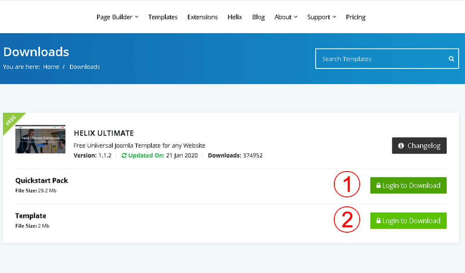The width and height of the screenshot is (465, 273).
Task: Click the download count 374952
Action: pyautogui.click(x=252, y=156)
